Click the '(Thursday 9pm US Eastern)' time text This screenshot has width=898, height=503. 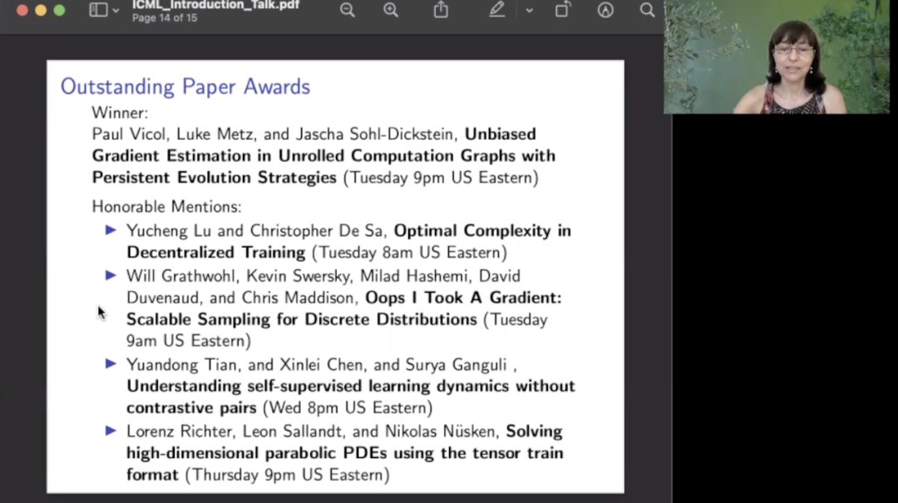(288, 475)
